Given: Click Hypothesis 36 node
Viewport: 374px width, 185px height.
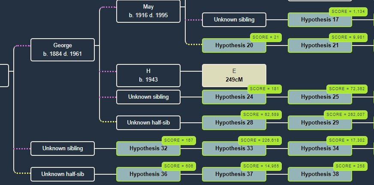Looking at the screenshot, I should pos(148,174).
